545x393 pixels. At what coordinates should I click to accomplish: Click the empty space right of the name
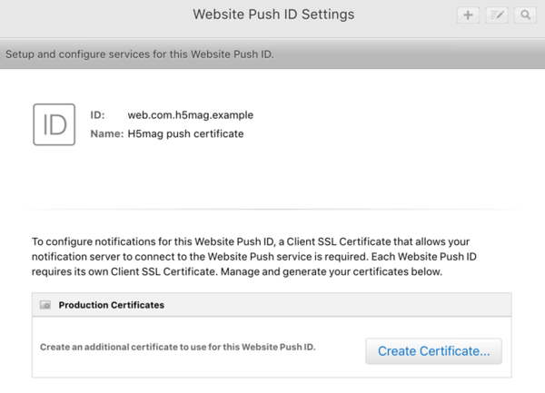click(381, 133)
